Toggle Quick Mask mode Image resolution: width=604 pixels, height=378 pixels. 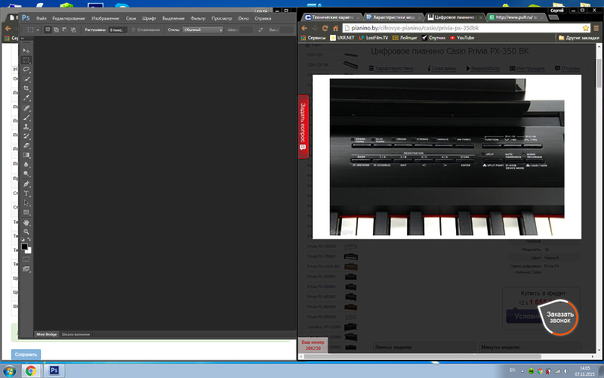click(x=26, y=259)
